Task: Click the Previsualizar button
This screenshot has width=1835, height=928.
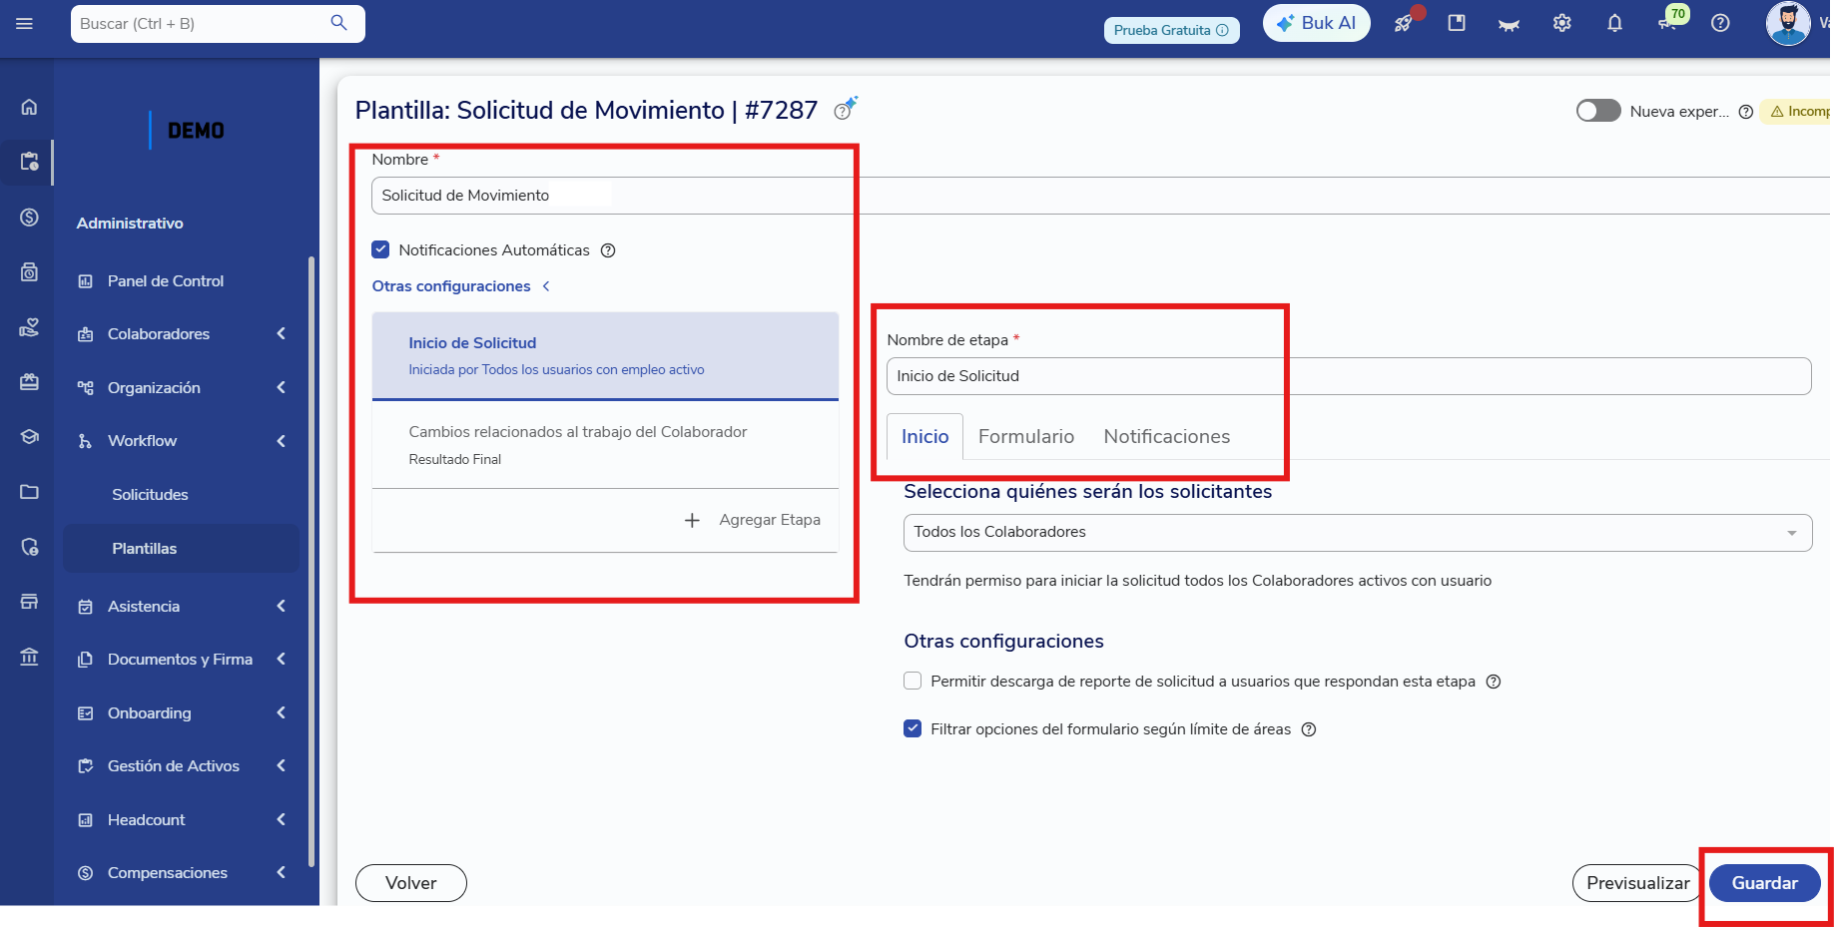Action: [1637, 883]
